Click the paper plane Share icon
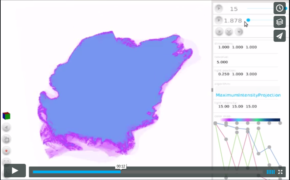 coord(280,36)
